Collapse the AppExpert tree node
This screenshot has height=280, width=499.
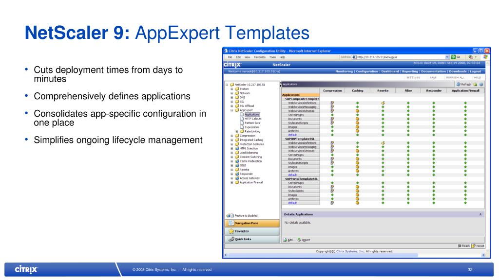(x=232, y=110)
